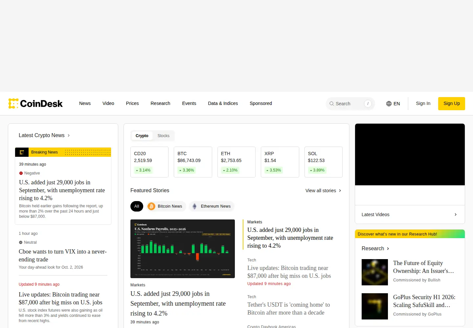Click the search magnifier icon
This screenshot has height=328, width=473.
pyautogui.click(x=331, y=104)
